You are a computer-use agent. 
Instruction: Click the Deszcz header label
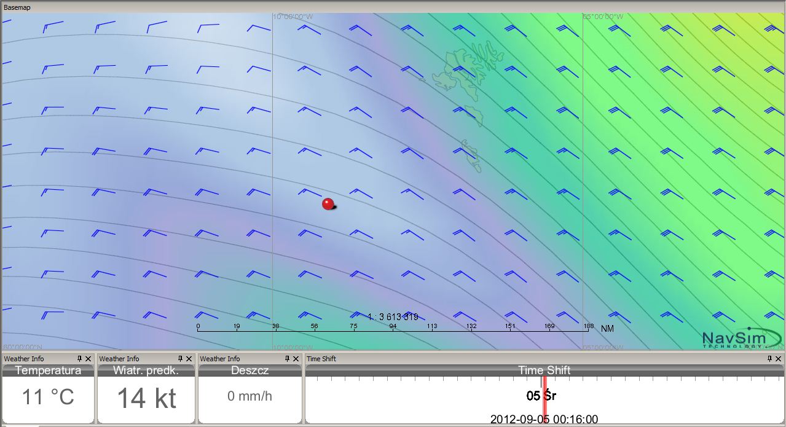coord(250,370)
